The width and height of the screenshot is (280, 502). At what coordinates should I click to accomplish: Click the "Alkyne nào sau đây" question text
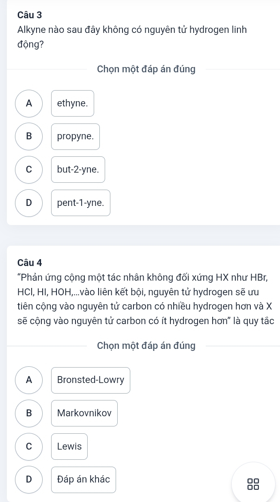(132, 36)
